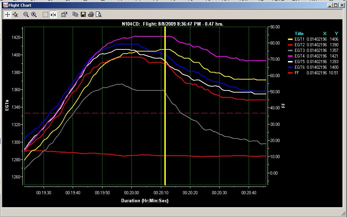
Task: Click the EGTs left axis label
Action: pyautogui.click(x=7, y=105)
